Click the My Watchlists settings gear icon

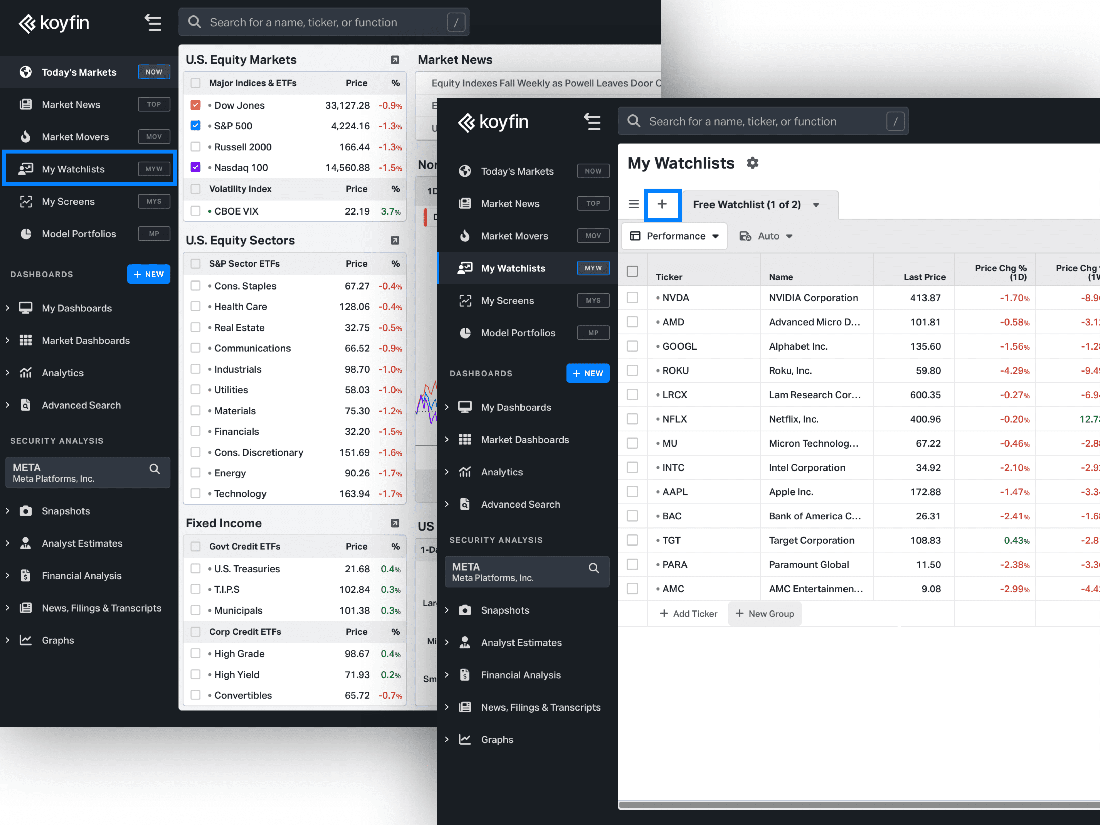tap(752, 163)
